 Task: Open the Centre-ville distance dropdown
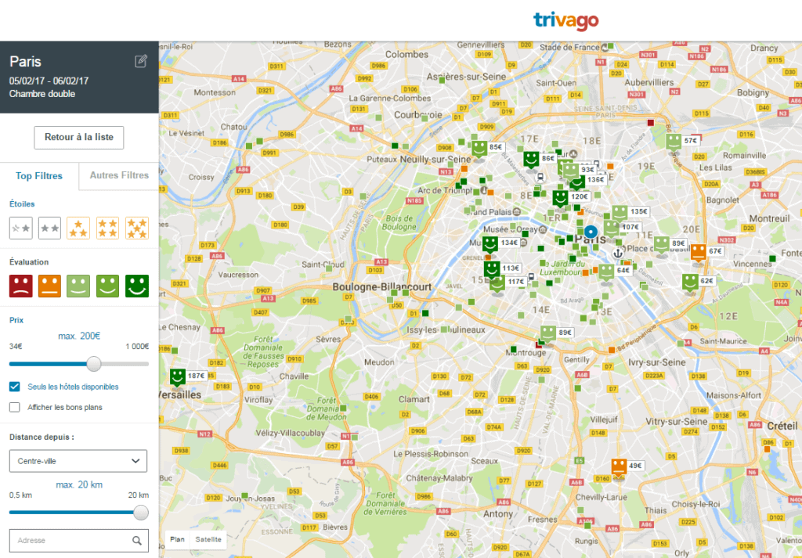78,461
